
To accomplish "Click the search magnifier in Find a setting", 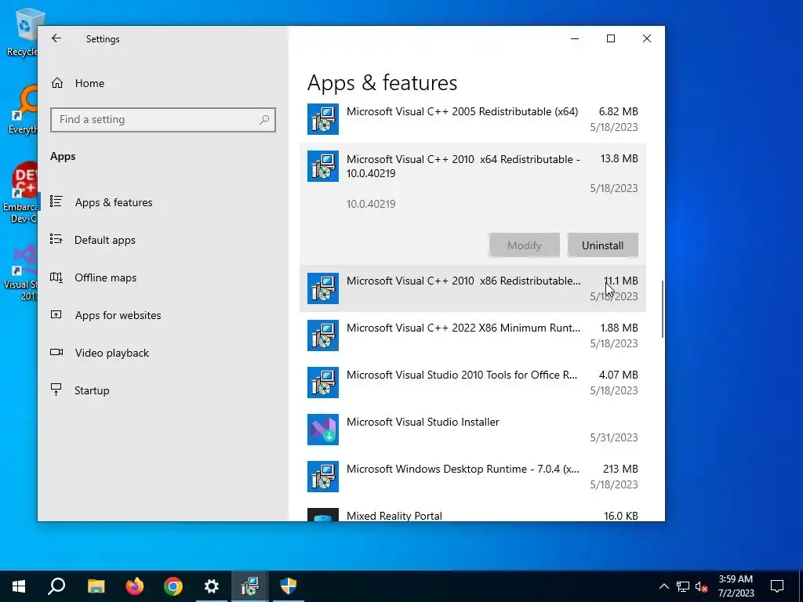I will click(264, 120).
